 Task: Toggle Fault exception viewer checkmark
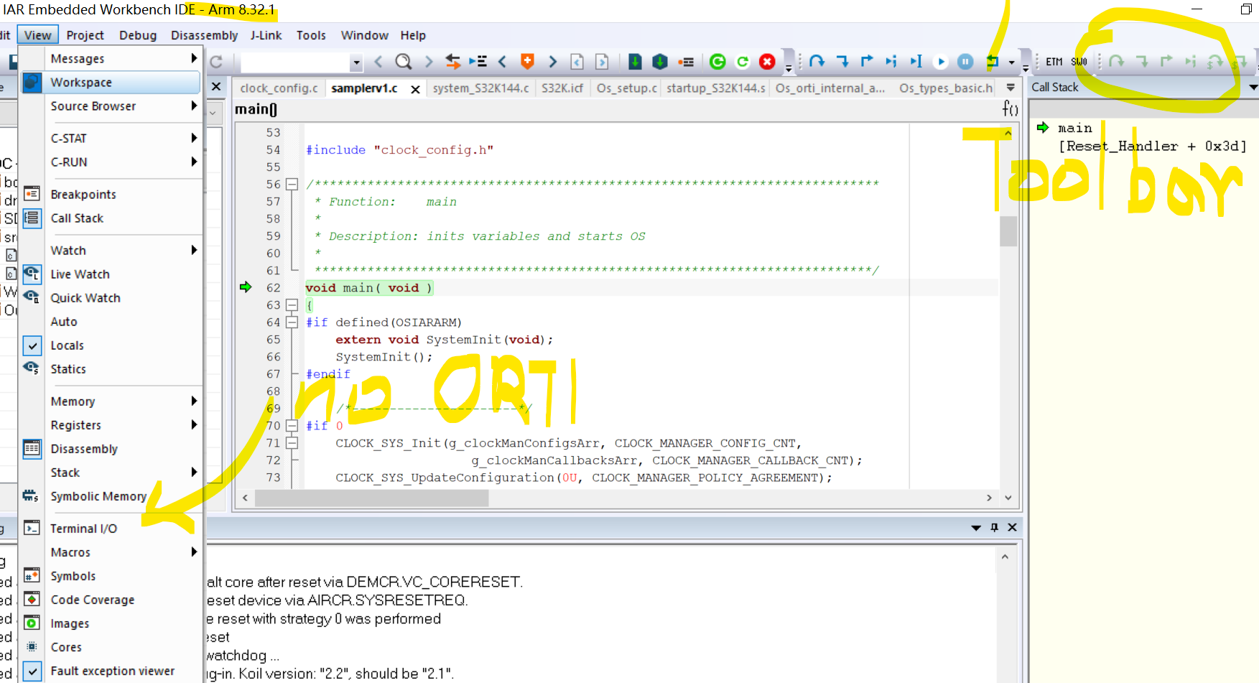pyautogui.click(x=32, y=671)
